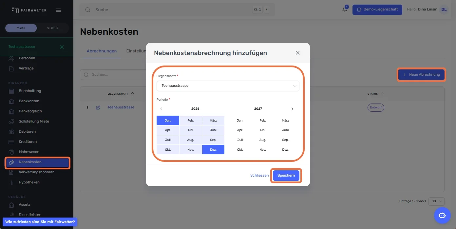
Task: Open Mahnwesen in sidebar
Action: click(x=29, y=152)
